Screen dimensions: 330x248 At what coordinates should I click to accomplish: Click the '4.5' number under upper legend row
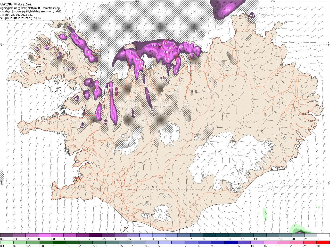[154, 239]
